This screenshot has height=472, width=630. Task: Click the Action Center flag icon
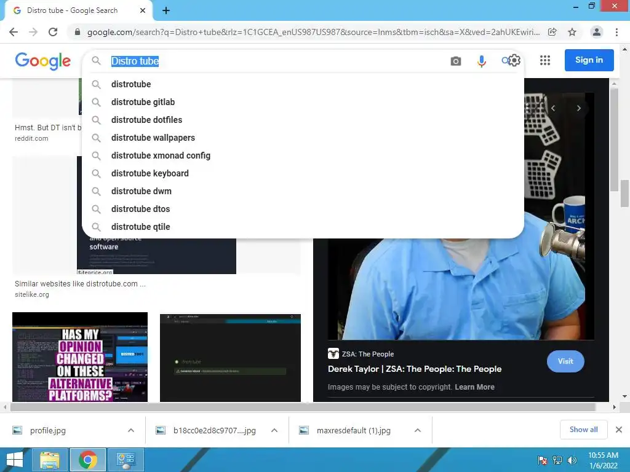[543, 460]
